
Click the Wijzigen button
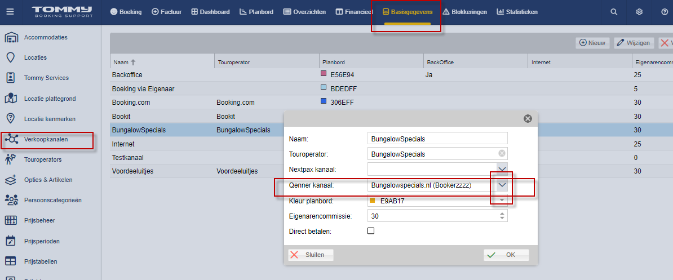(634, 43)
